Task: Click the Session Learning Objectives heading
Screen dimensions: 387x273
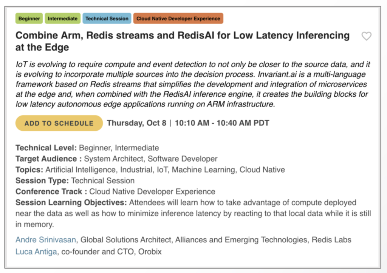Action: coord(71,203)
